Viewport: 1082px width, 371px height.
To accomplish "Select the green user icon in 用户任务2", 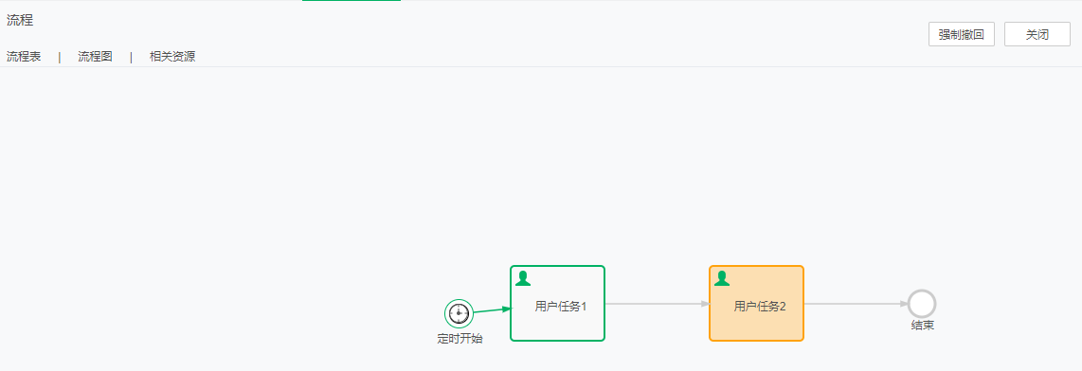I will [x=722, y=278].
